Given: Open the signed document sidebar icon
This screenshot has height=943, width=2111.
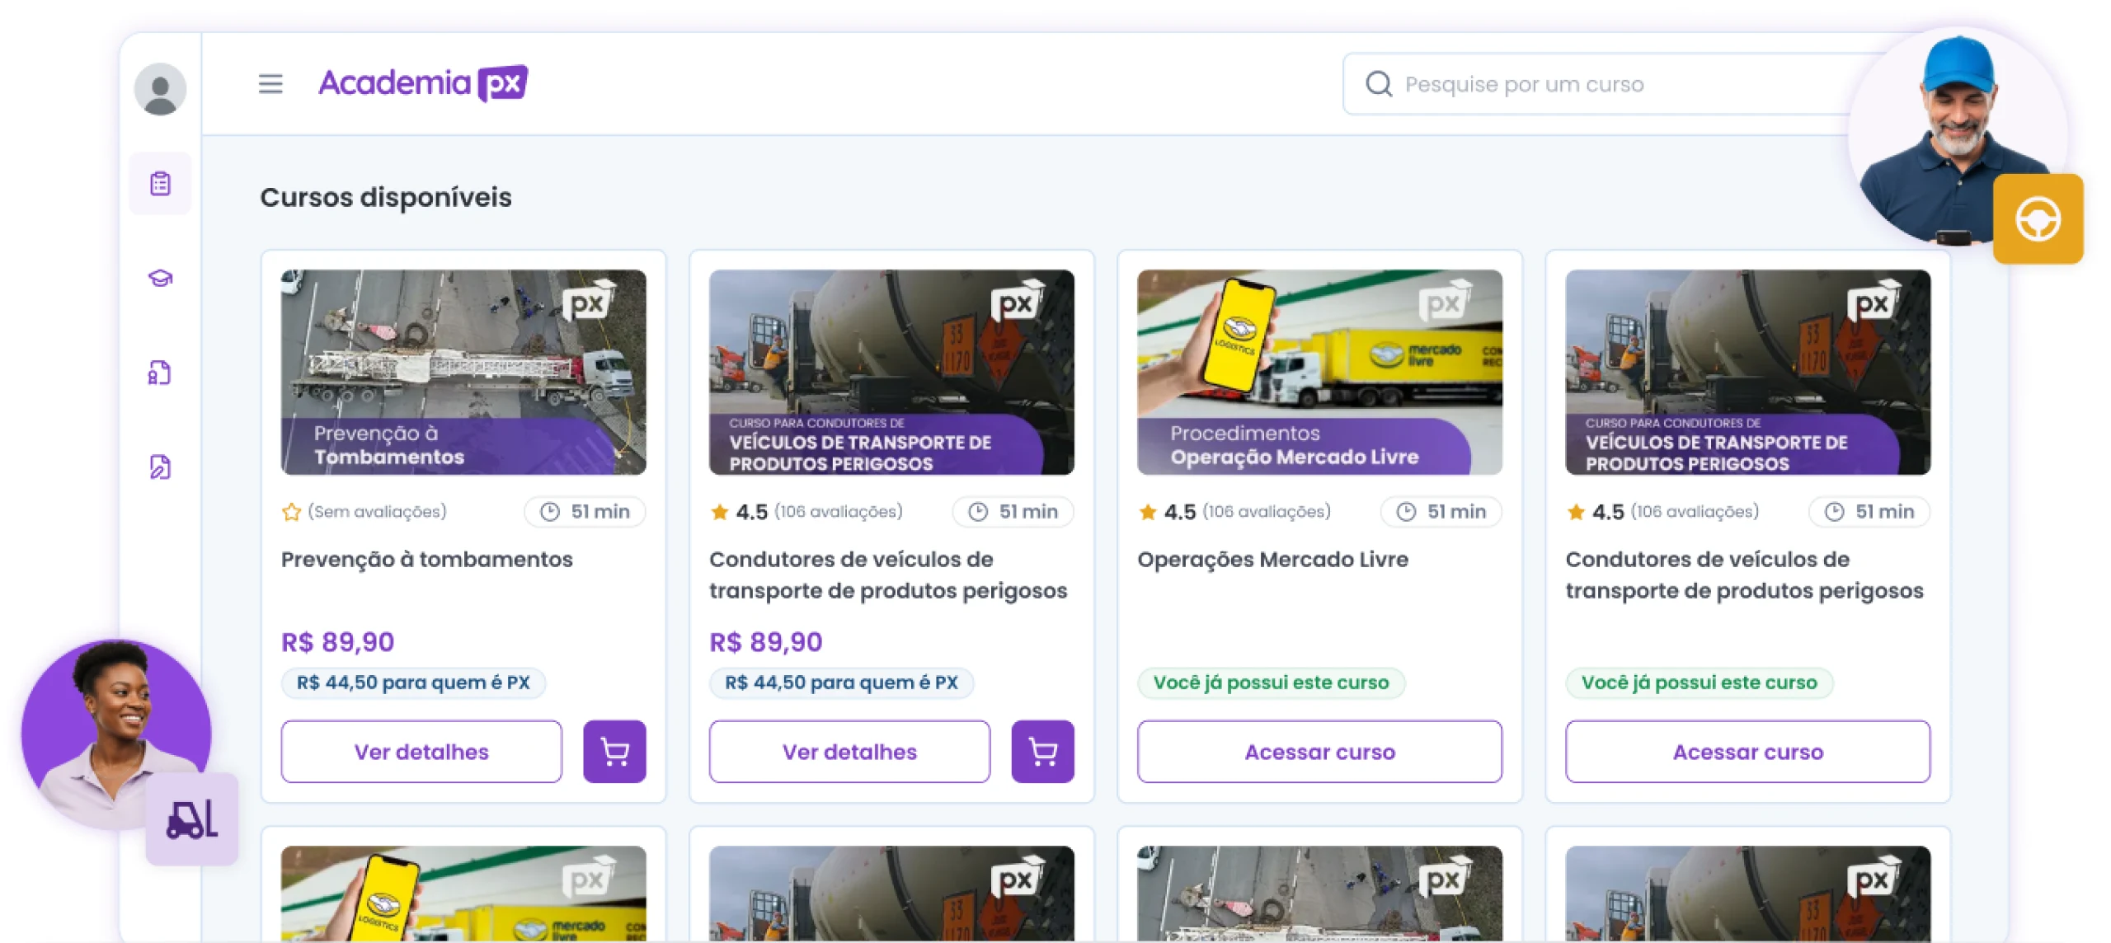Looking at the screenshot, I should point(160,467).
